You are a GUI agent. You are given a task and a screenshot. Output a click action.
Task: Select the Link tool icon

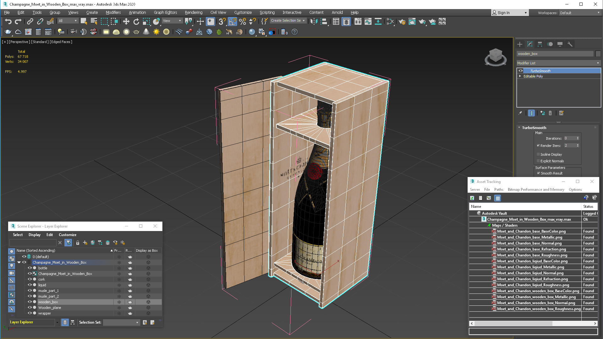pyautogui.click(x=30, y=21)
